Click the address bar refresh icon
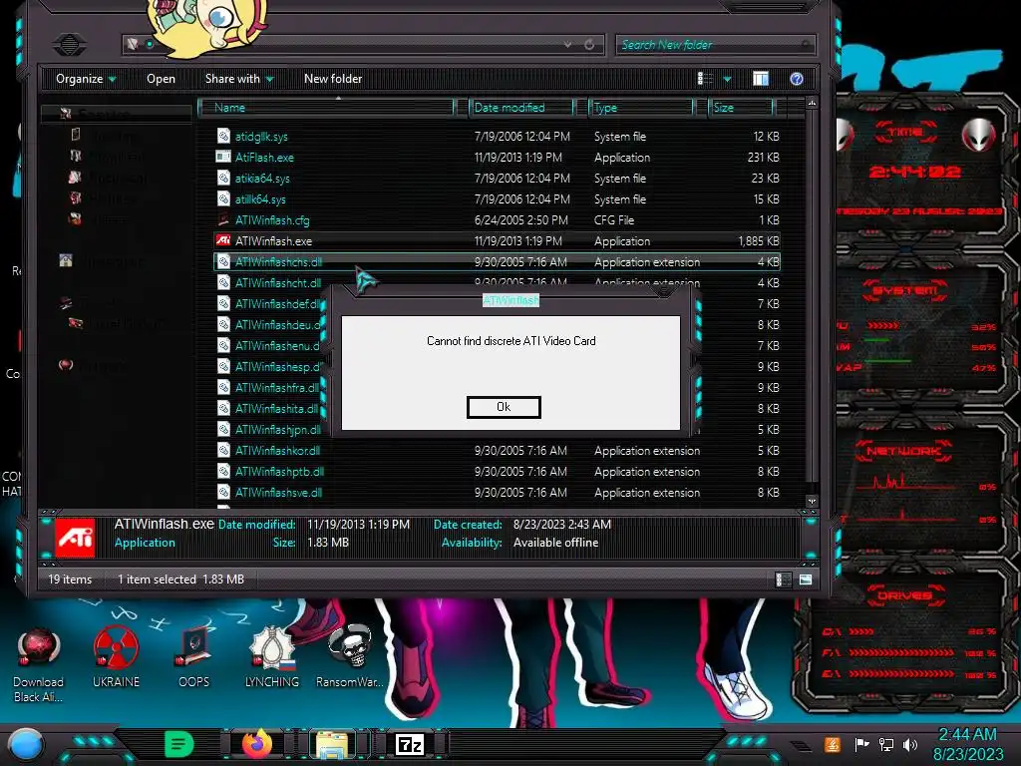Viewport: 1021px width, 766px height. click(589, 44)
